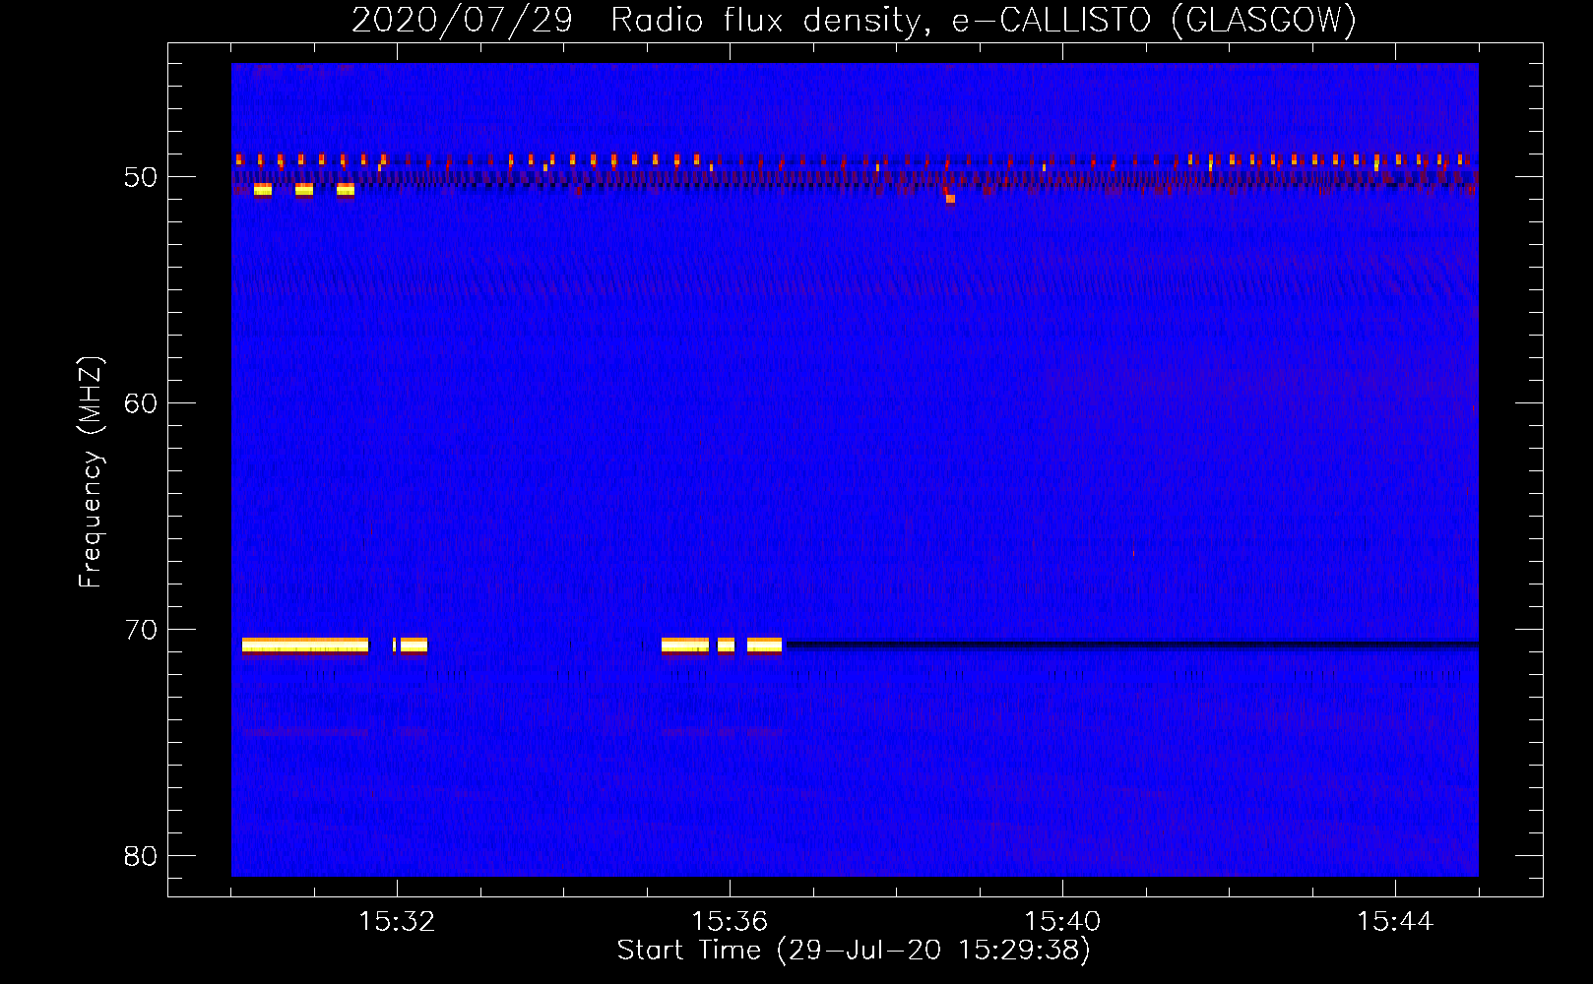Click the long bright emission band starting near 15:30 at 71 MHz
This screenshot has width=1593, height=984.
tap(305, 646)
